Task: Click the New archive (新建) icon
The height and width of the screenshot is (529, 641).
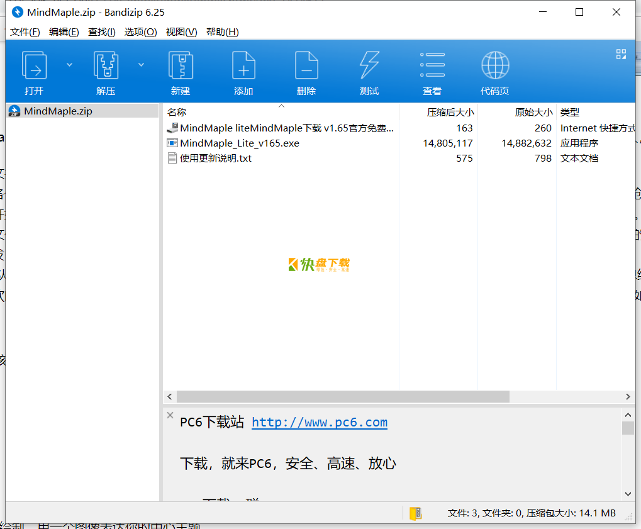Action: tap(181, 65)
